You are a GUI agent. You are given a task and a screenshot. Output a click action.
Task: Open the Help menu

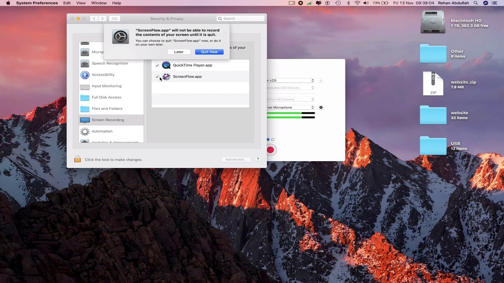(117, 3)
